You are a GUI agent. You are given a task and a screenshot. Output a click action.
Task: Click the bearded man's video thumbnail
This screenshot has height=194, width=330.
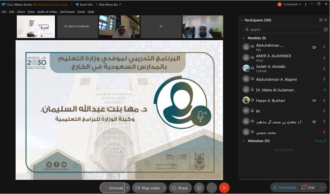203,27
